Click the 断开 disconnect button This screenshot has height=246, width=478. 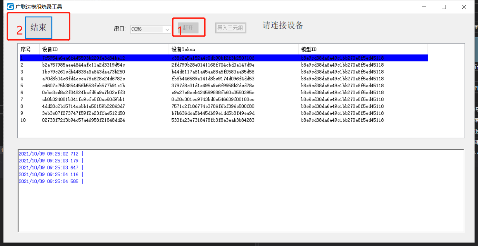tap(188, 28)
